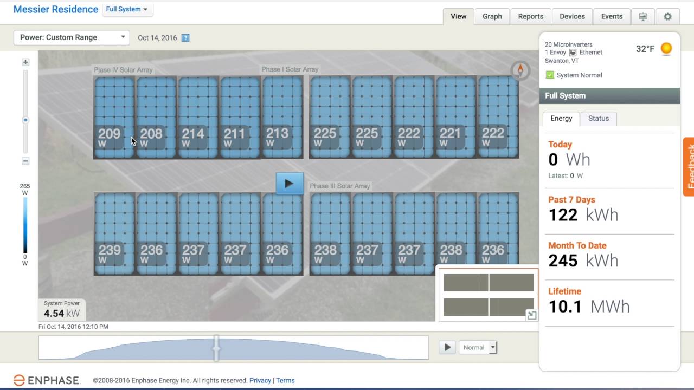
Task: Click the timeline scrubber handle
Action: point(216,348)
